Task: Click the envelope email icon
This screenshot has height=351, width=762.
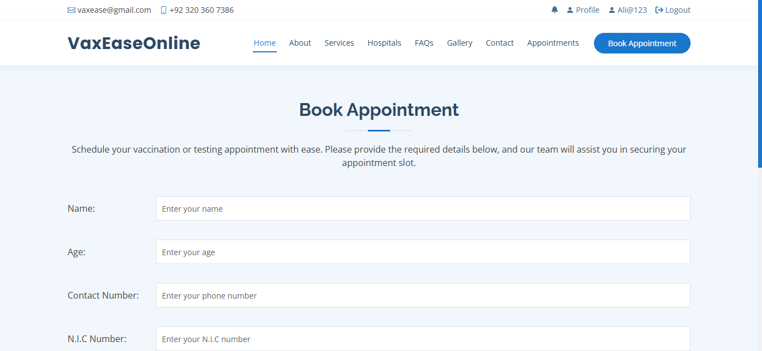Action: pyautogui.click(x=71, y=10)
